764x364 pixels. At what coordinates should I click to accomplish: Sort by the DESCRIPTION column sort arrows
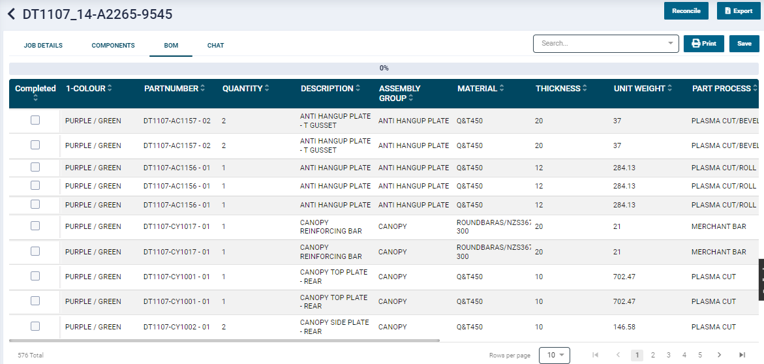point(358,89)
